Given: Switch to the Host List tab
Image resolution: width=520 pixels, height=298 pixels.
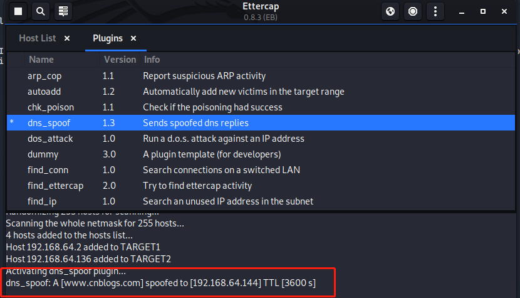Looking at the screenshot, I should coord(37,38).
